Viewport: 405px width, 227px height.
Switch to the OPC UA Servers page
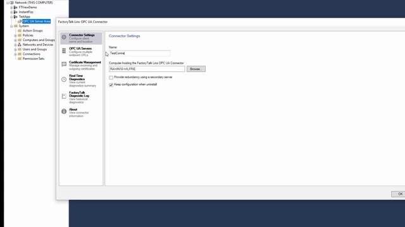pyautogui.click(x=81, y=52)
